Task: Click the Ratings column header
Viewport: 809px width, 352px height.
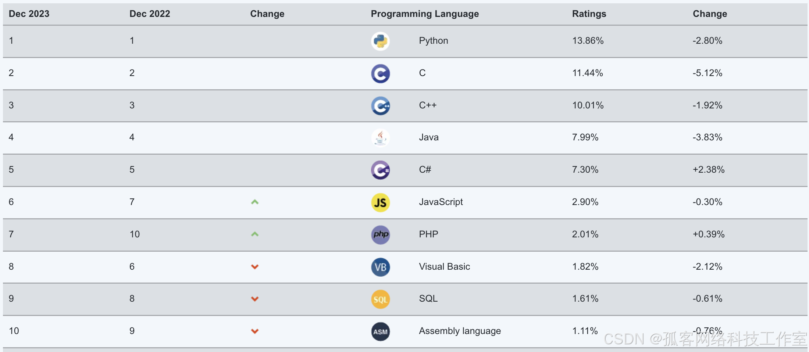Action: tap(589, 14)
